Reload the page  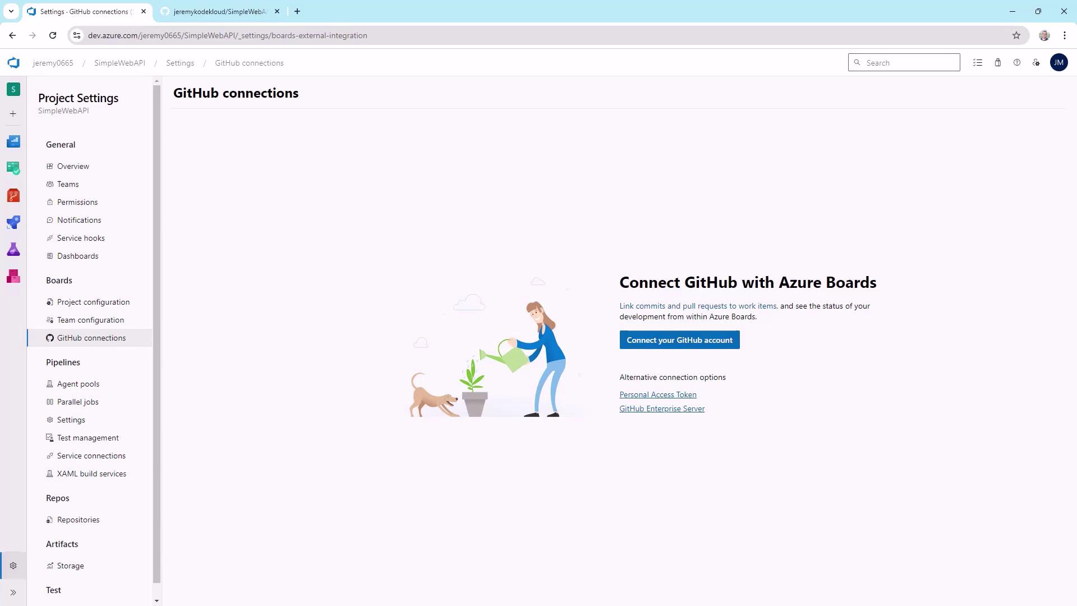click(x=53, y=35)
